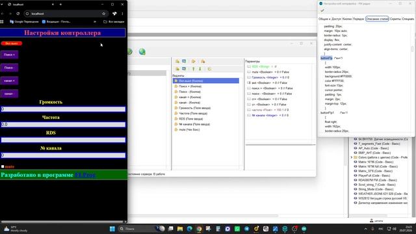Screen dimensions: 416x234
Task: Select частота <Float> parameter row
Action: (x=268, y=110)
